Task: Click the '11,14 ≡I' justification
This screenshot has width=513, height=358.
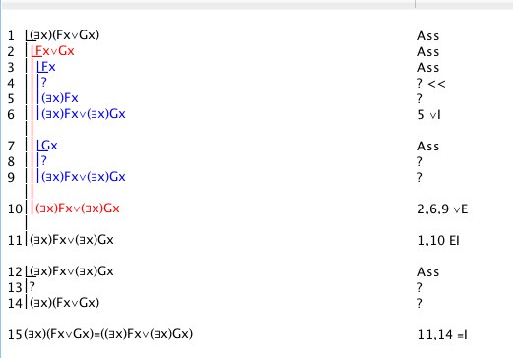Action: [443, 334]
